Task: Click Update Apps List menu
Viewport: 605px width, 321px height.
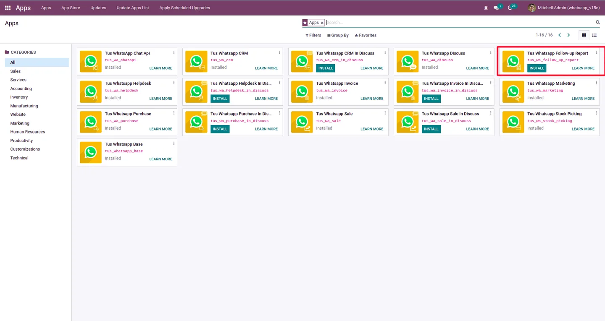Action: click(133, 8)
